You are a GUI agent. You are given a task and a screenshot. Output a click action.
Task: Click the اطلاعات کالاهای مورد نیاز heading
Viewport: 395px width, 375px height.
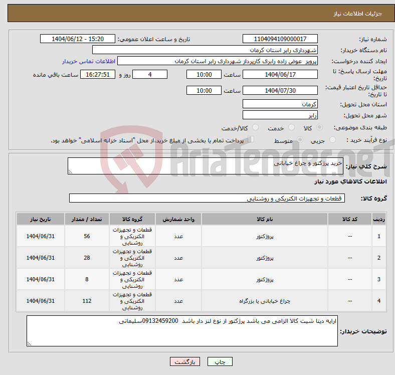350,181
